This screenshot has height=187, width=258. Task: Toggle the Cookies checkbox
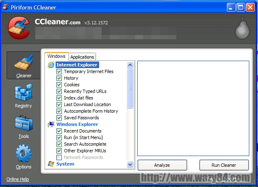[59, 85]
